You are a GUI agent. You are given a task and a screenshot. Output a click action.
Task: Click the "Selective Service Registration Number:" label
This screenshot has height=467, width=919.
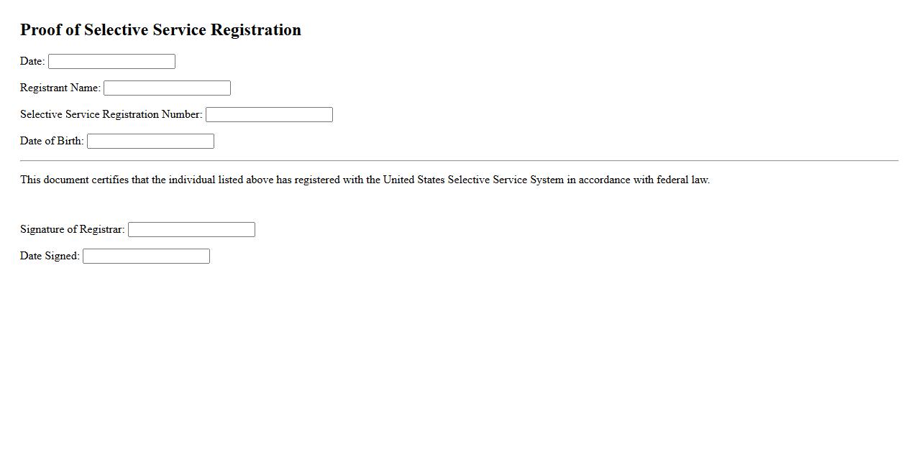[x=111, y=114]
